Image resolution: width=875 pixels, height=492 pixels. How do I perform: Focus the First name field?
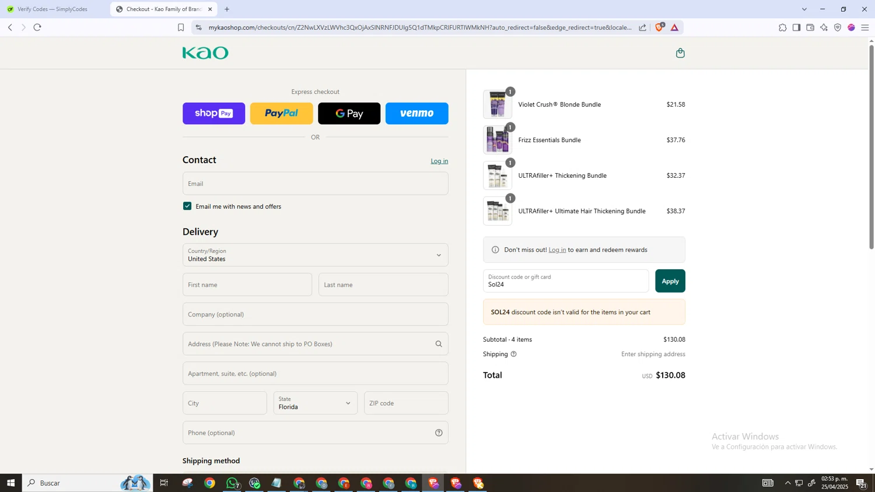247,284
